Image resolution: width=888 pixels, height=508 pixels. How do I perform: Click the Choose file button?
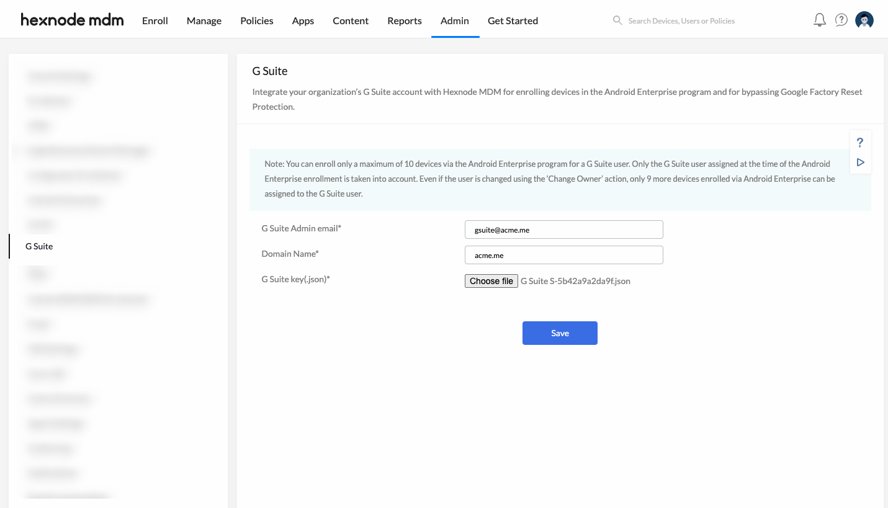[491, 281]
